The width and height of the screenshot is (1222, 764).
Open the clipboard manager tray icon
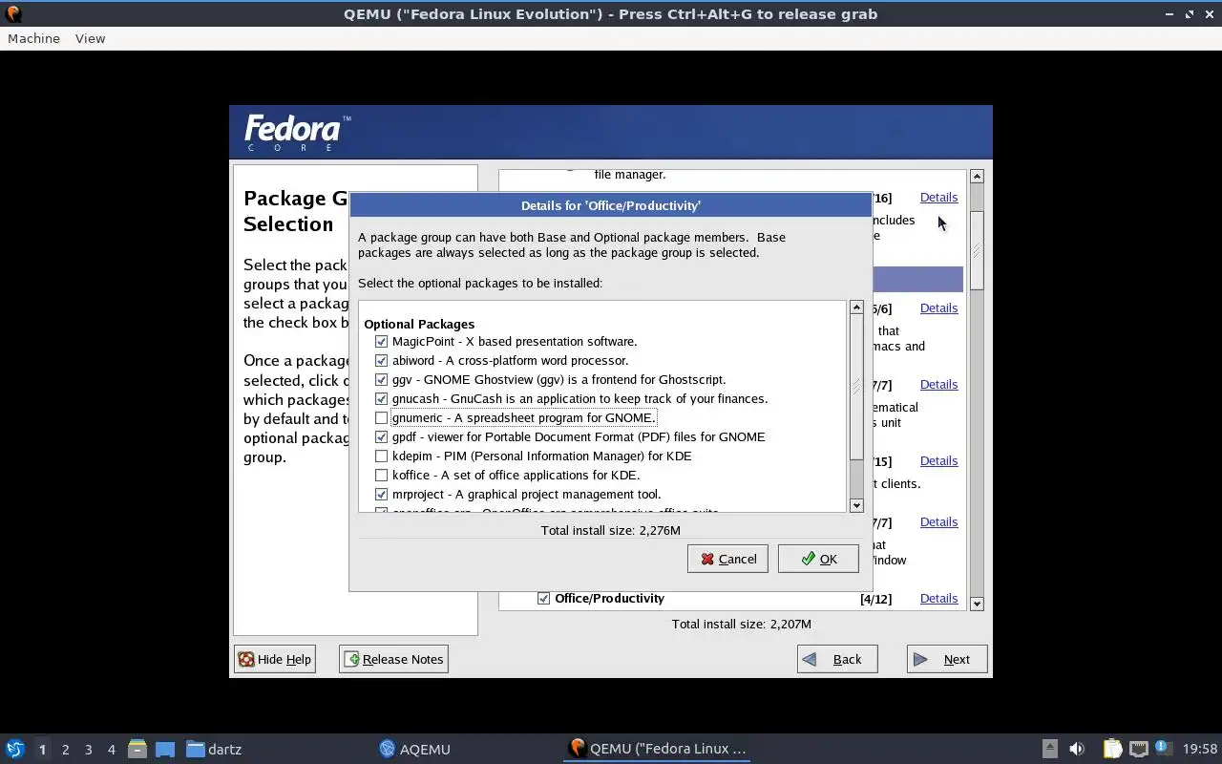click(x=1112, y=749)
